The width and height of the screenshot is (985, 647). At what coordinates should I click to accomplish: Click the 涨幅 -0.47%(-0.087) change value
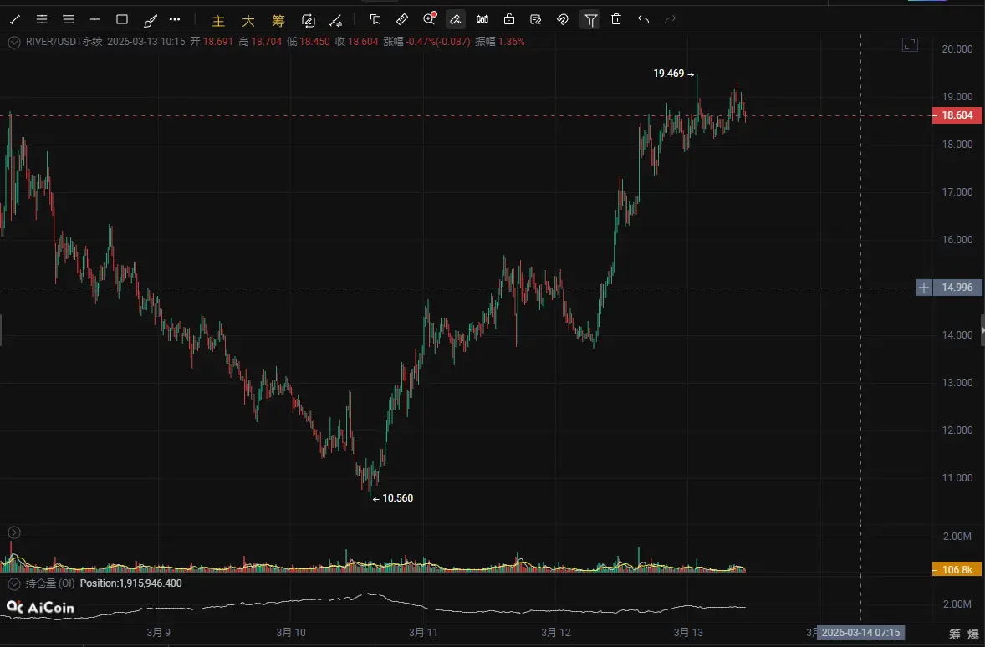click(426, 42)
